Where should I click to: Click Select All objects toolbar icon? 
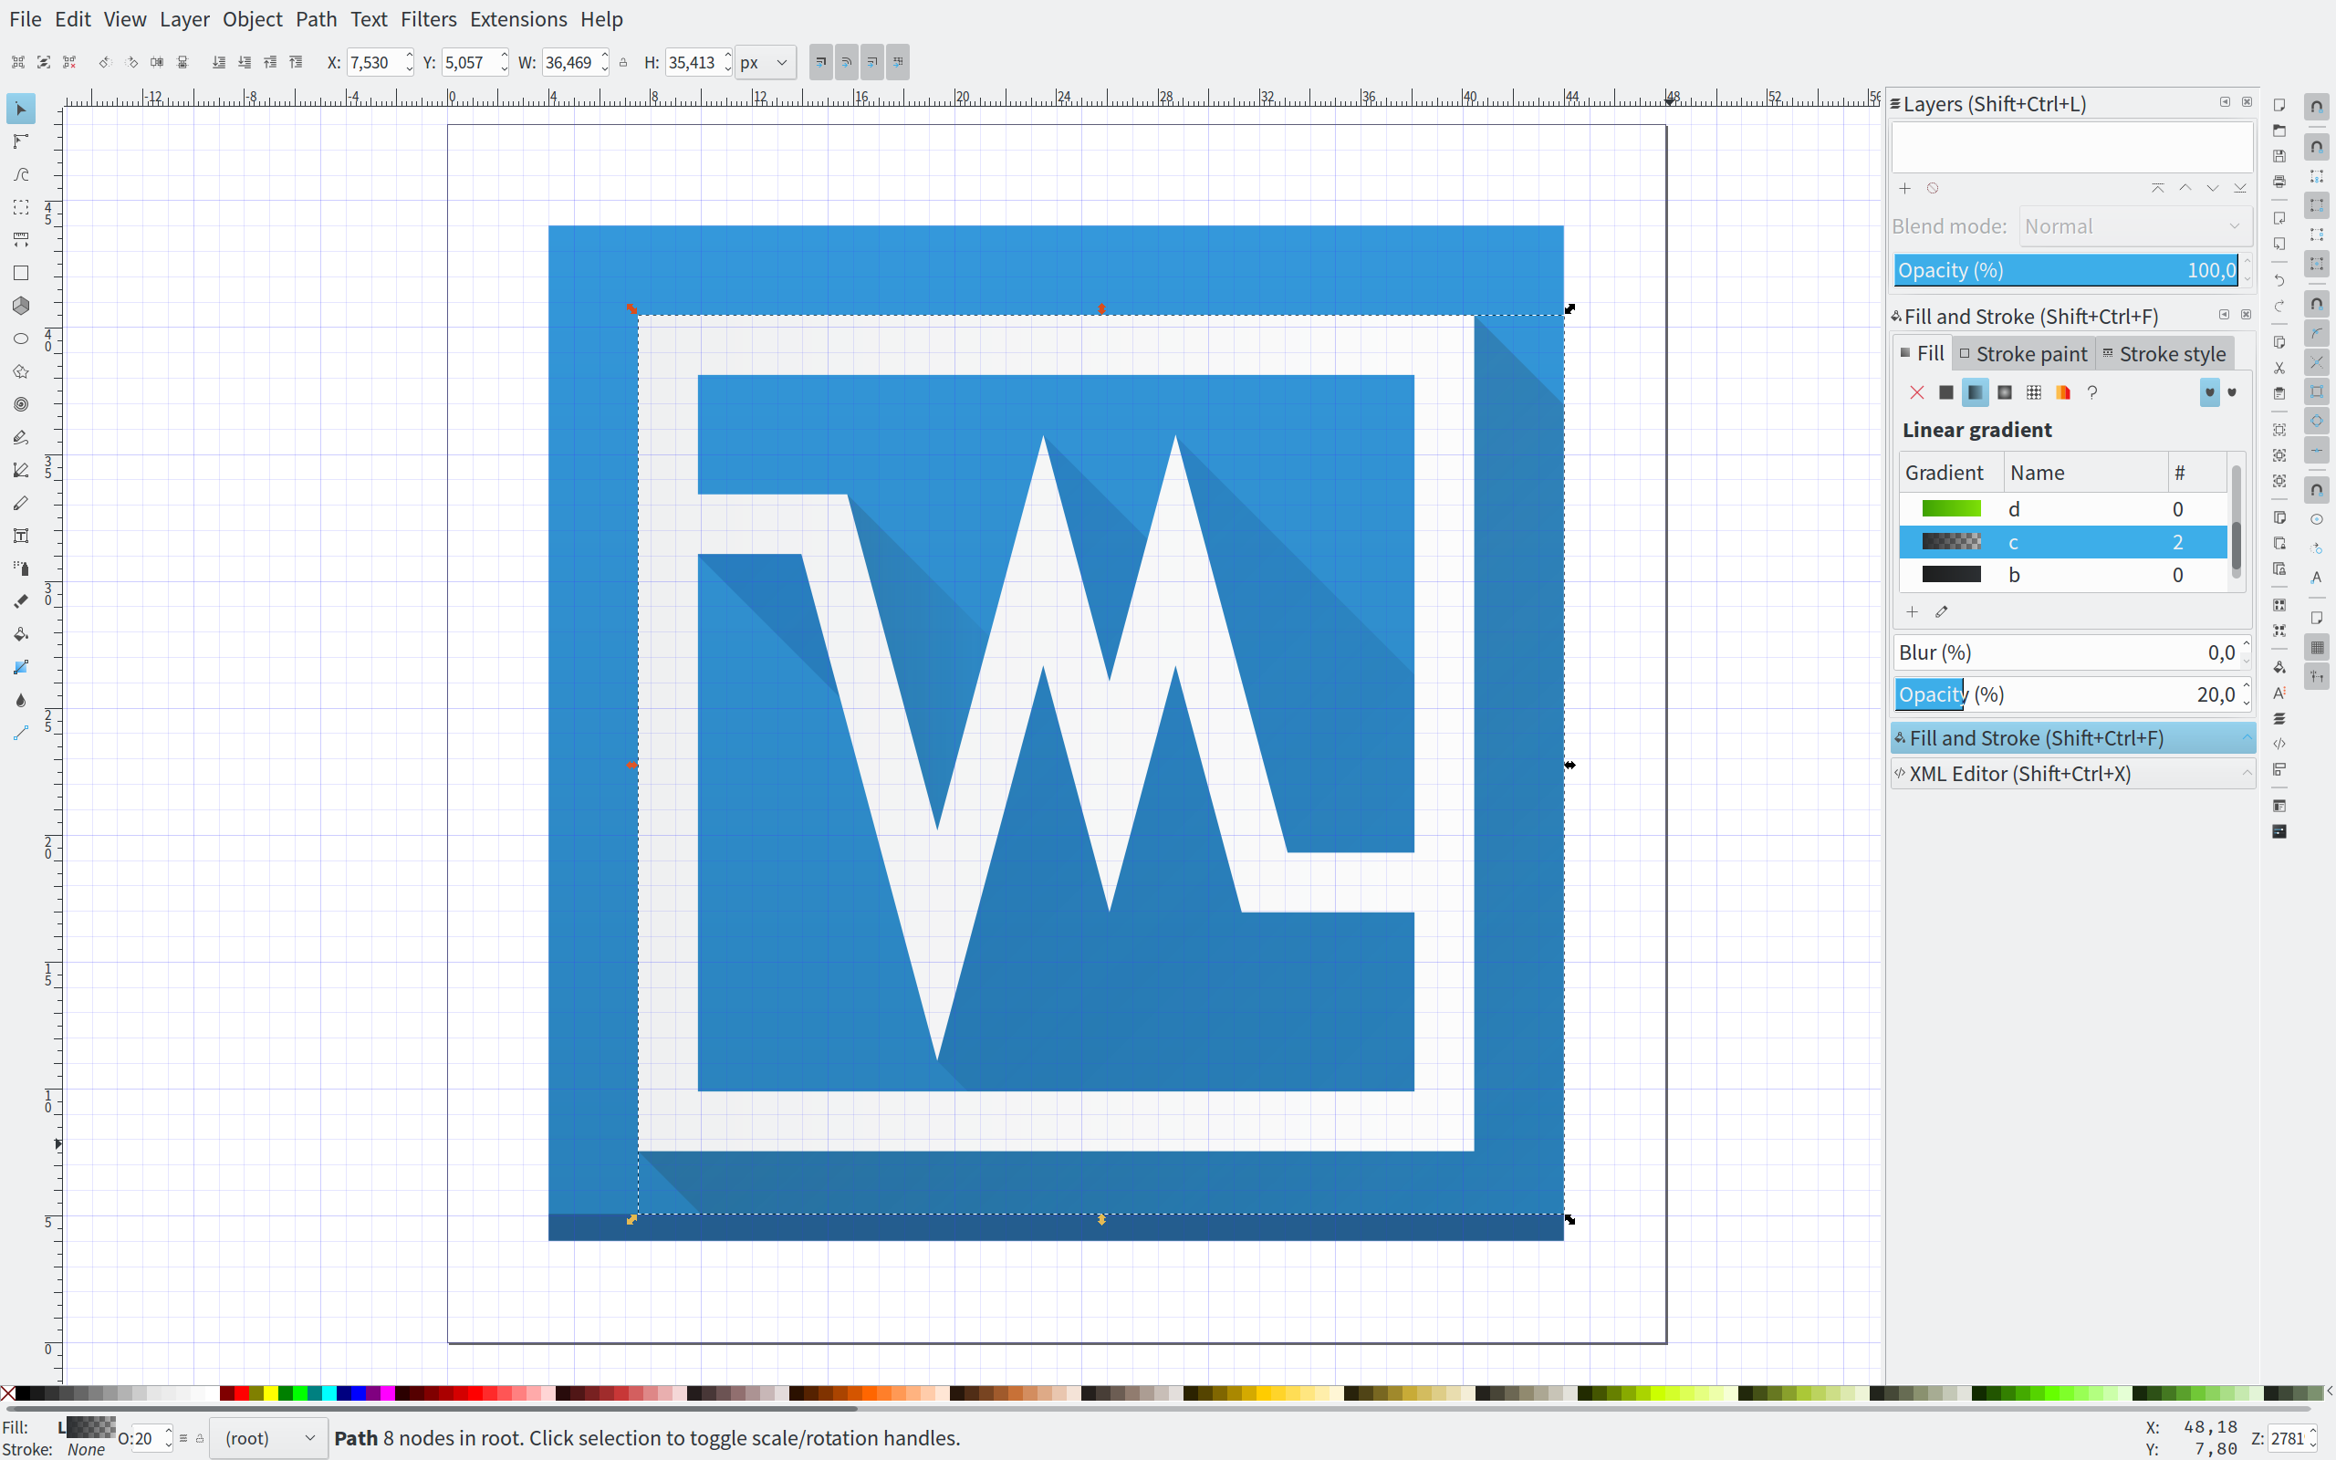click(18, 63)
